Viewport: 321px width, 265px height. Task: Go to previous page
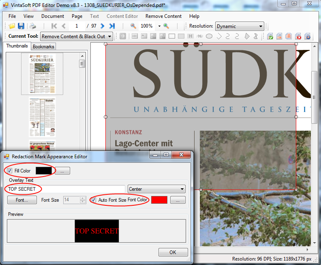click(64, 26)
